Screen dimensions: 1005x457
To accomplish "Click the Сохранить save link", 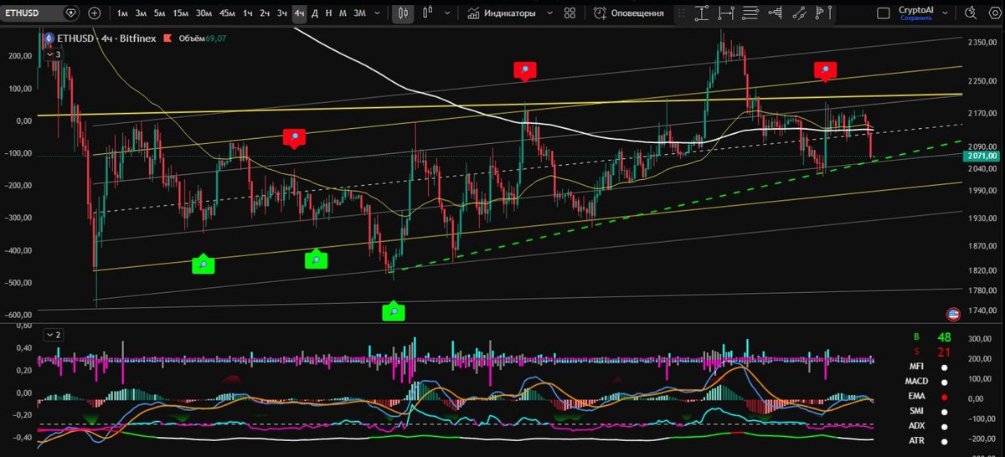I will pyautogui.click(x=915, y=18).
